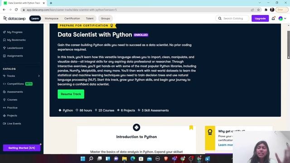290x163 pixels.
Task: Click the share page icon
Action: [x=252, y=10]
